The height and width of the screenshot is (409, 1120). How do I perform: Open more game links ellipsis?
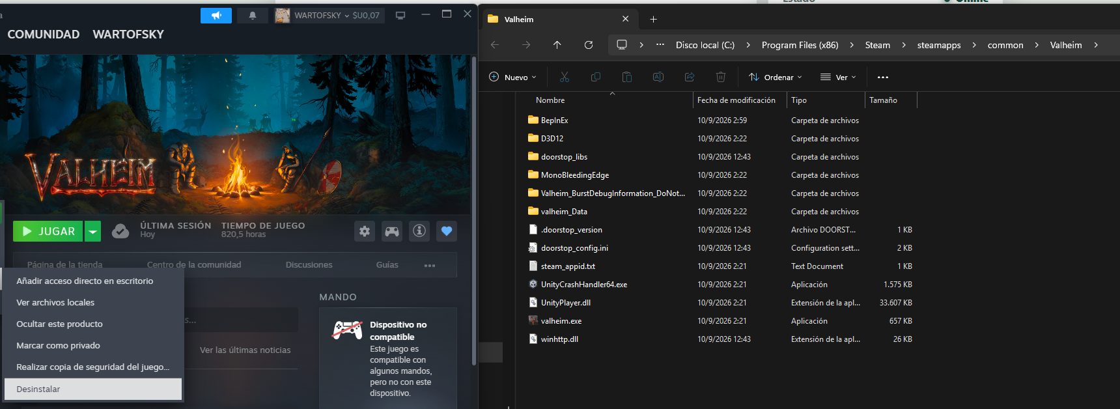click(x=430, y=265)
